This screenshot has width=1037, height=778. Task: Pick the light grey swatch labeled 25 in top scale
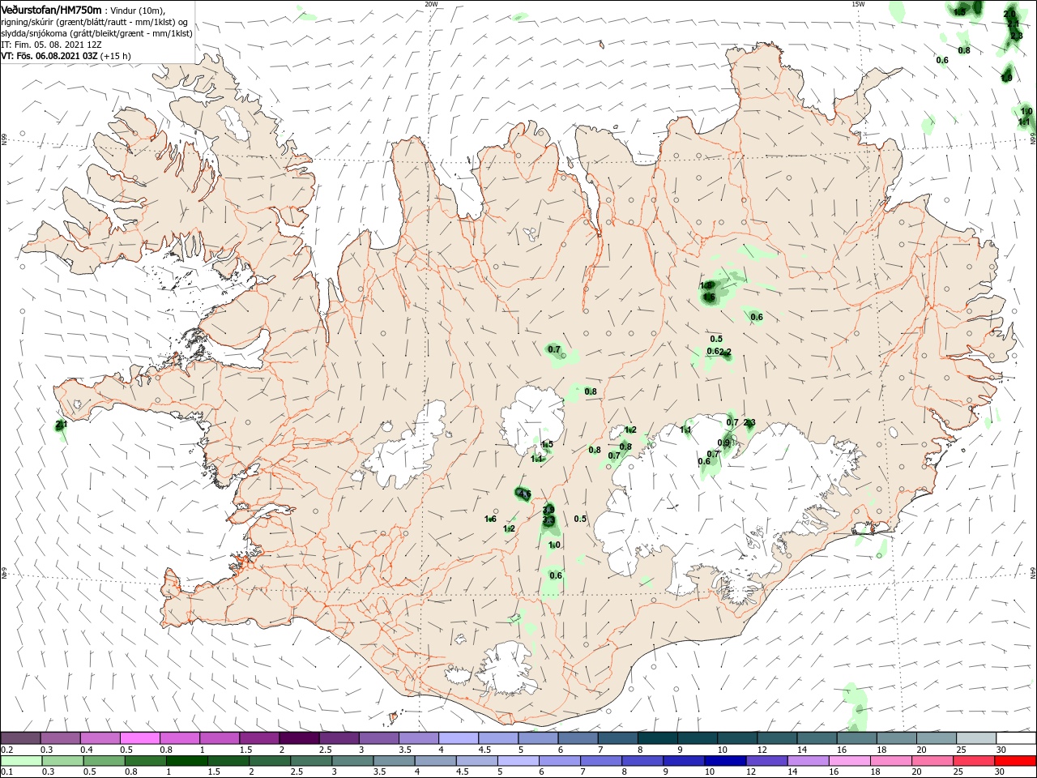(x=976, y=737)
